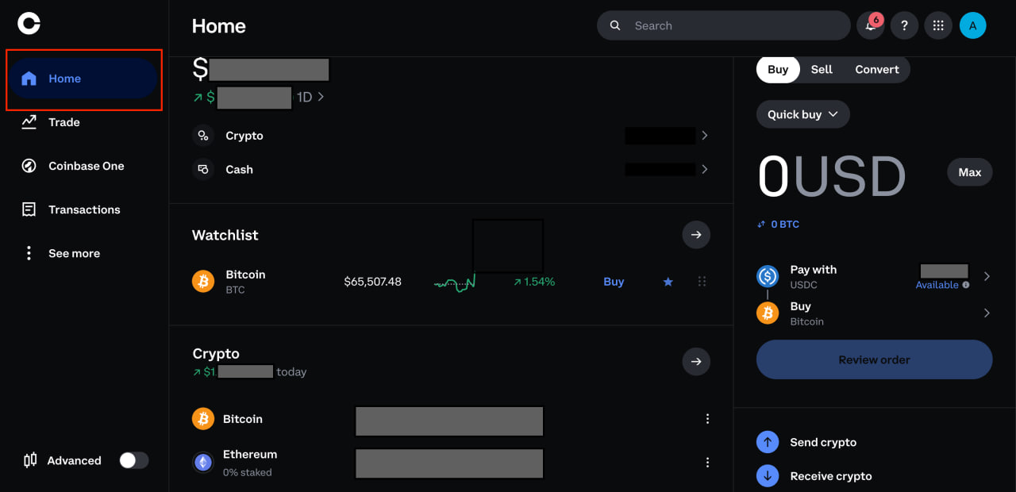Screen dimensions: 1016x492
Task: Swap to 0 BTC units
Action: point(778,225)
